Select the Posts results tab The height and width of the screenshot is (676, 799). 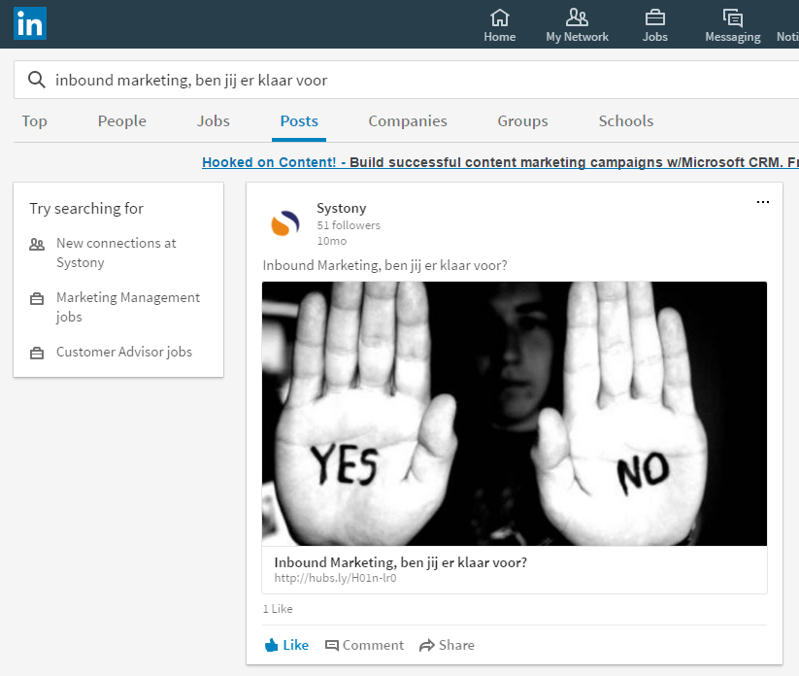pyautogui.click(x=299, y=121)
